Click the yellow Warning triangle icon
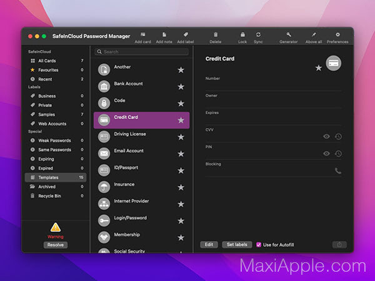The width and height of the screenshot is (375, 281). click(x=56, y=227)
